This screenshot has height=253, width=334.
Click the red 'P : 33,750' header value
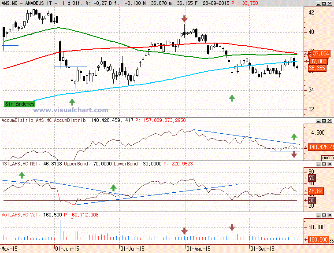click(245, 4)
